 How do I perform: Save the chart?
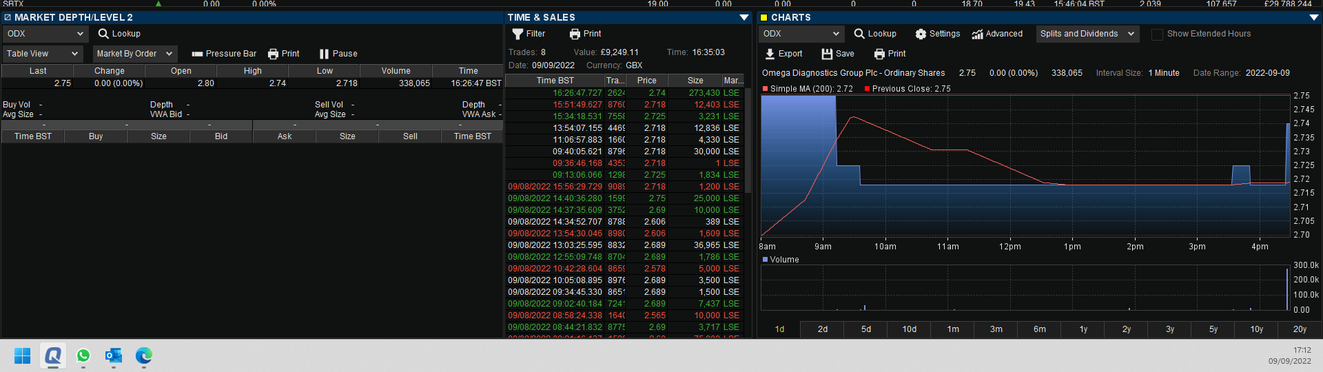pos(838,54)
